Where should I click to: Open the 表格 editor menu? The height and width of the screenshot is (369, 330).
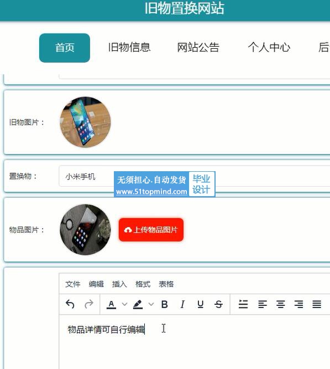tap(166, 284)
